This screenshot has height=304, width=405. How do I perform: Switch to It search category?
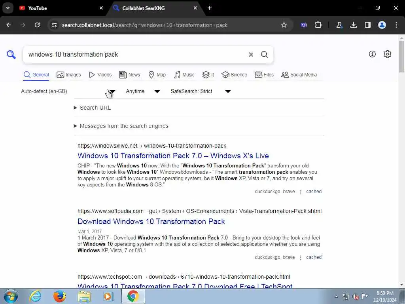coord(208,75)
